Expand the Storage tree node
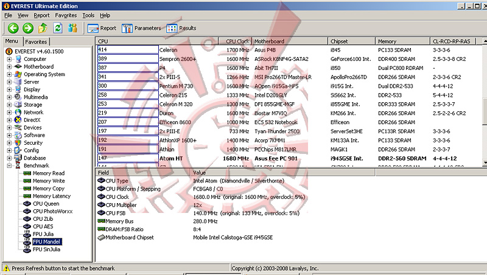Image resolution: width=487 pixels, height=275 pixels. [9, 105]
